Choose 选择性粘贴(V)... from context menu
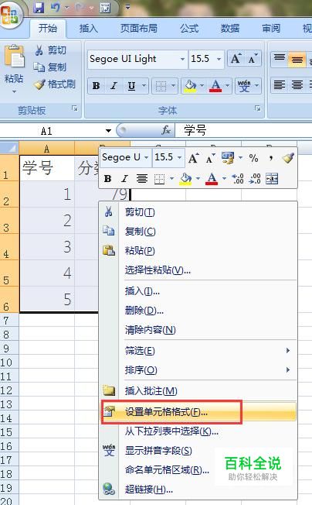This screenshot has width=312, height=505. 198,270
